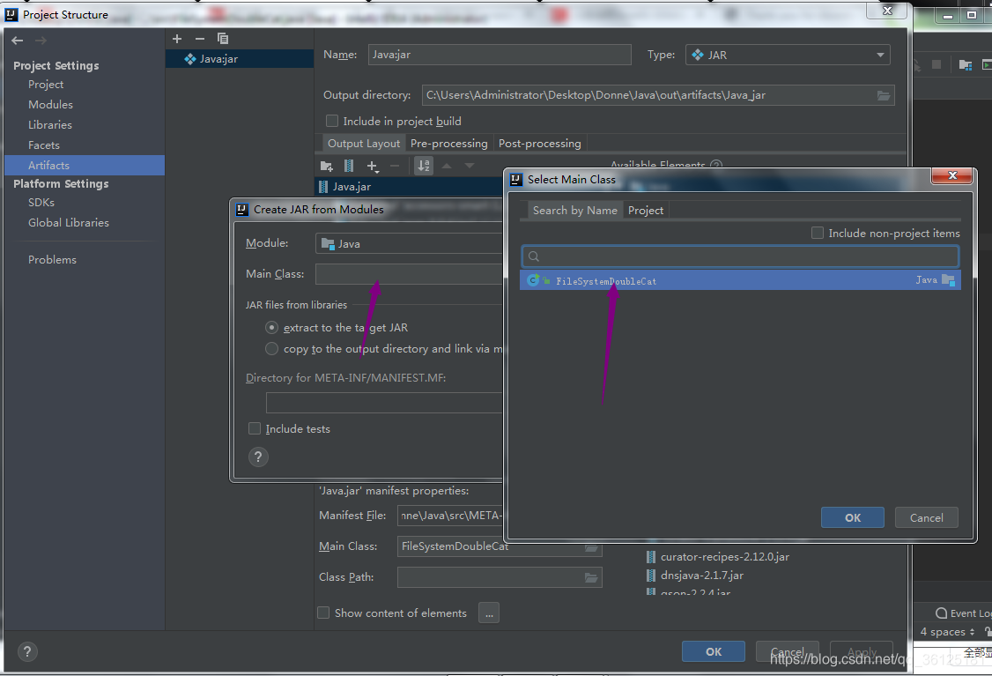Click the Manifest File path field
The height and width of the screenshot is (676, 992).
click(452, 516)
